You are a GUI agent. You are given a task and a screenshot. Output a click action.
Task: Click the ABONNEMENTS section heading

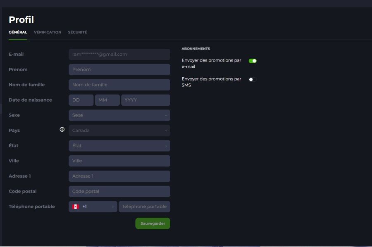click(x=196, y=49)
